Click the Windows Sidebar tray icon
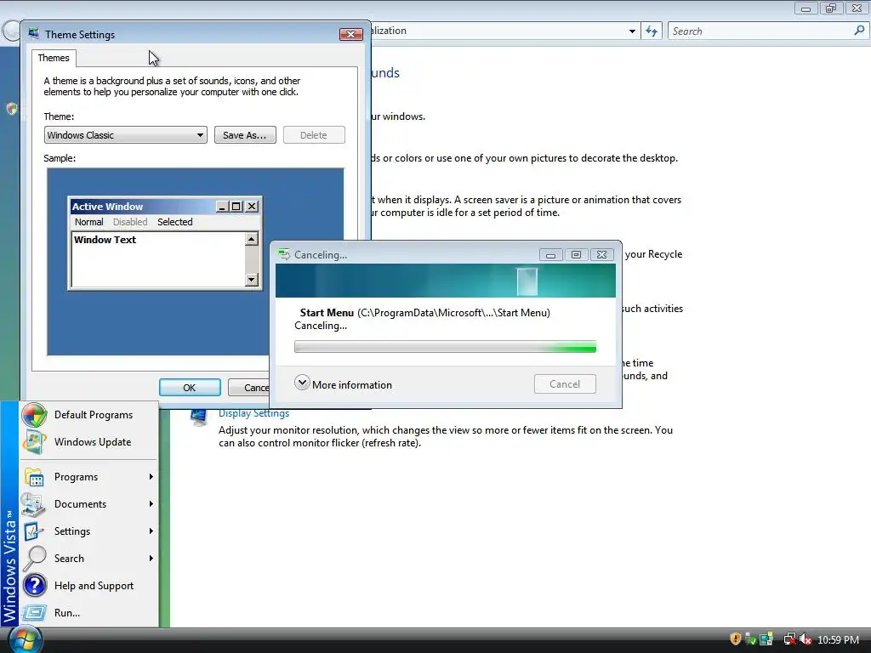 click(766, 639)
